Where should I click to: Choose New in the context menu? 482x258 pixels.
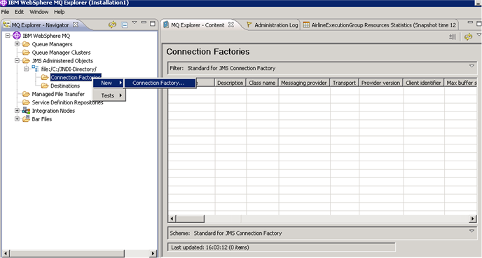109,83
